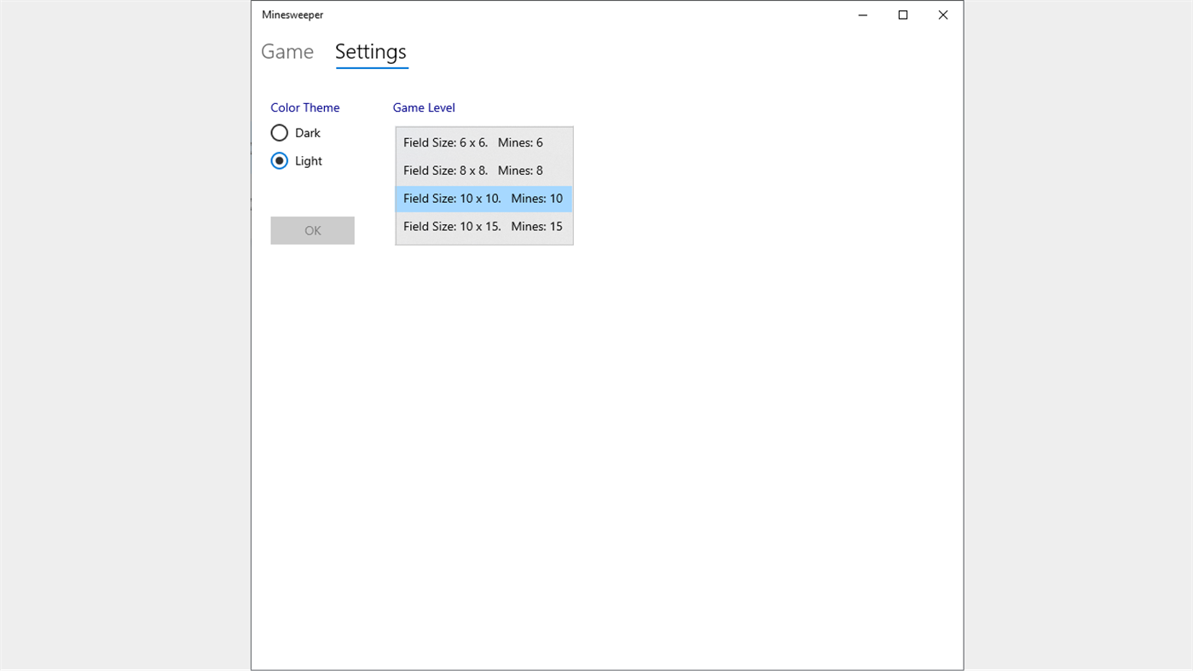Minimize the Minesweeper window
The image size is (1193, 671).
pyautogui.click(x=863, y=14)
